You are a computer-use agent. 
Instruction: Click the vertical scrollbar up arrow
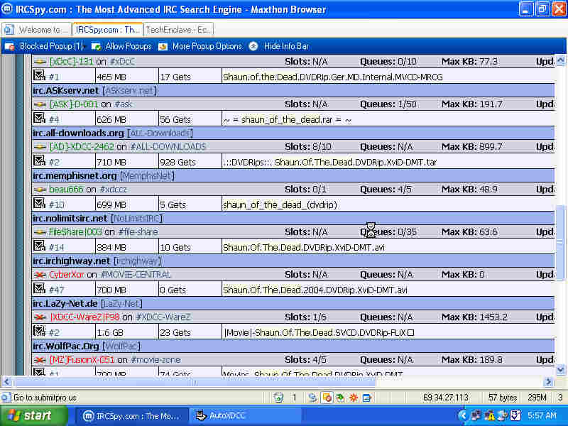(x=560, y=60)
